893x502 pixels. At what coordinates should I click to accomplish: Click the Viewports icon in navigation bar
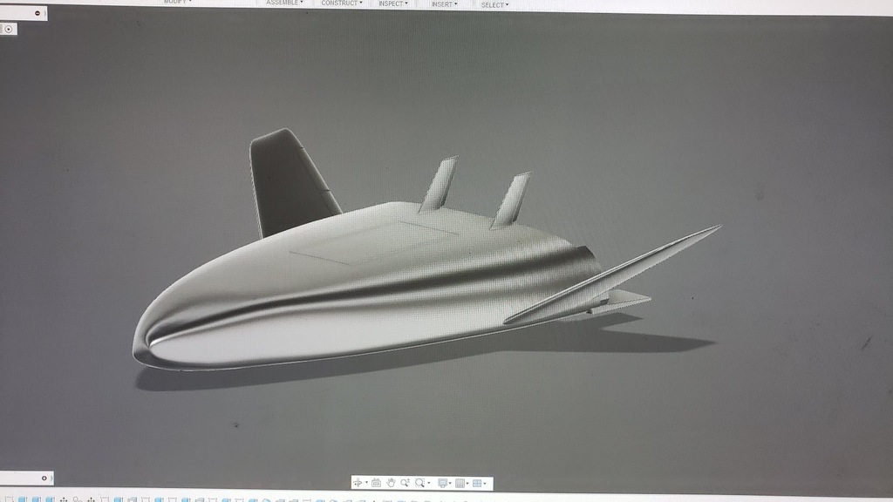click(x=477, y=482)
